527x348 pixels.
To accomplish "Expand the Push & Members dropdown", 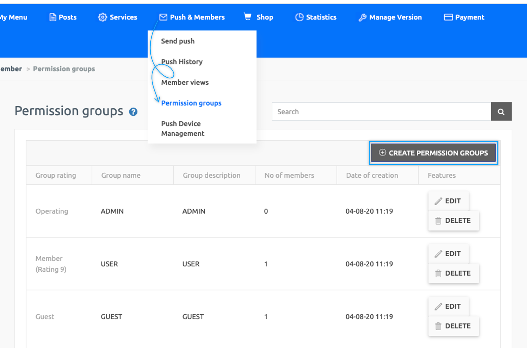I will pyautogui.click(x=192, y=17).
